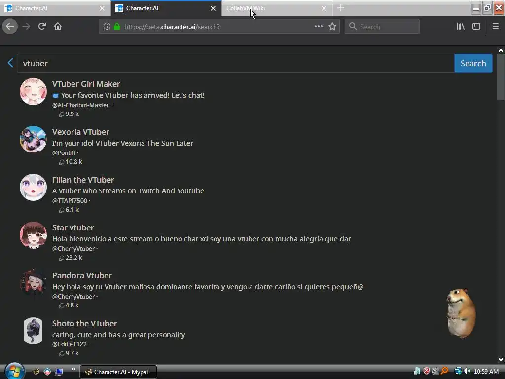Open the browser home page

[58, 27]
